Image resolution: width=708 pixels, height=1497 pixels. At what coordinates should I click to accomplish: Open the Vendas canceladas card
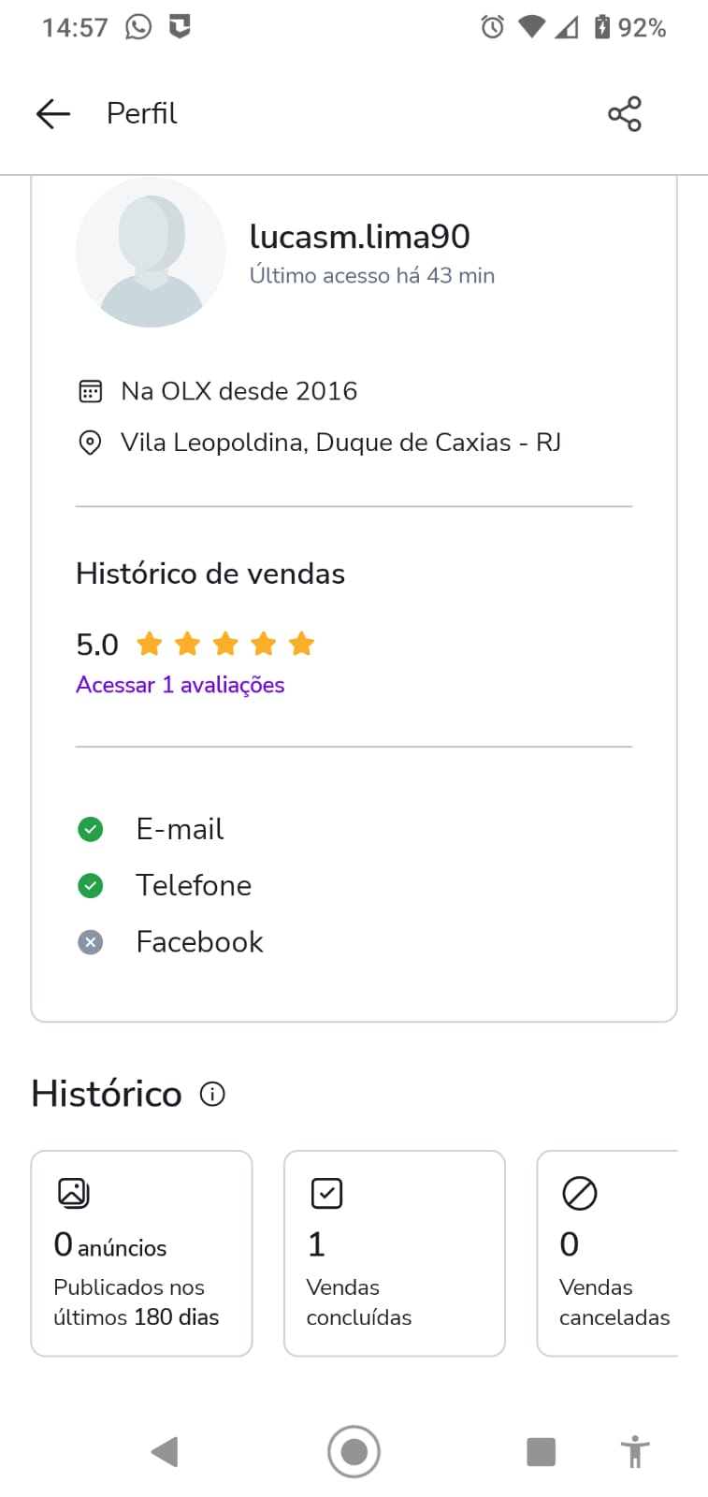(x=610, y=1253)
